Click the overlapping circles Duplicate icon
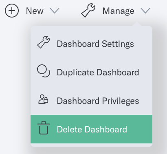167x154 pixels. pos(44,71)
